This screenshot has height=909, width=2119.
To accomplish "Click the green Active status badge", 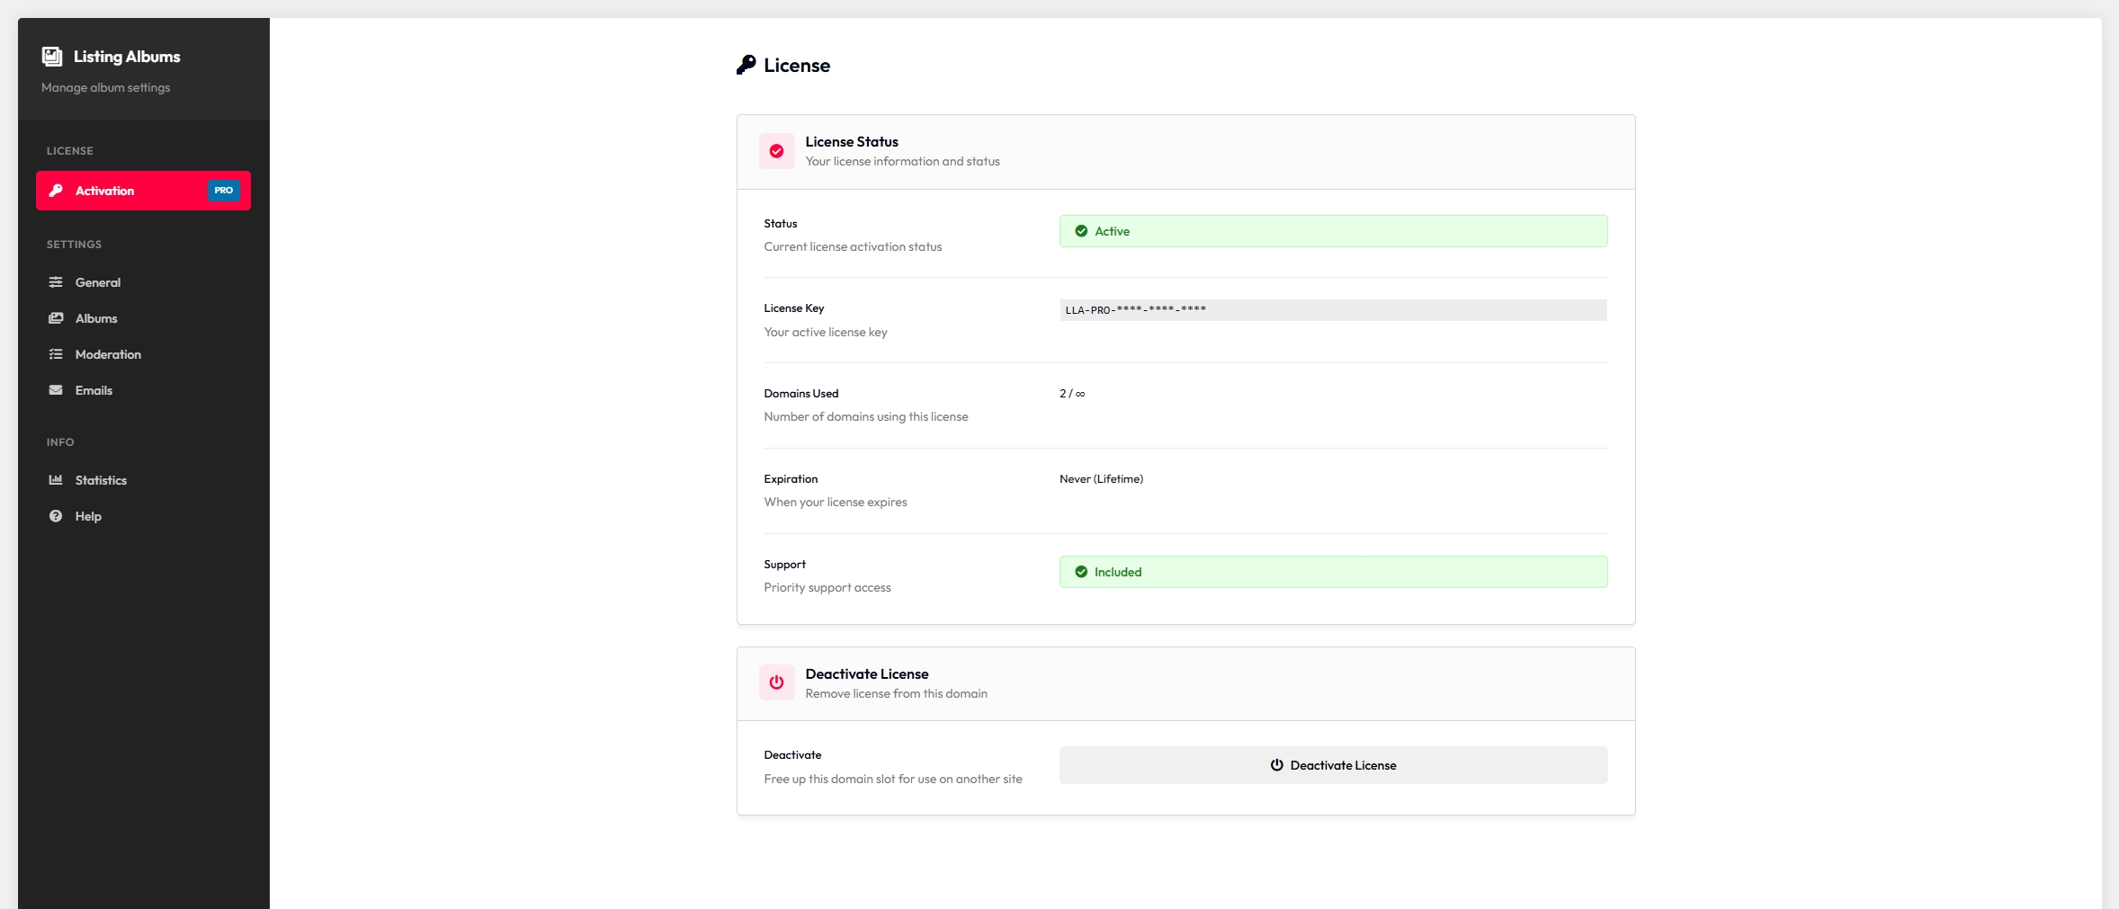I will [1332, 231].
